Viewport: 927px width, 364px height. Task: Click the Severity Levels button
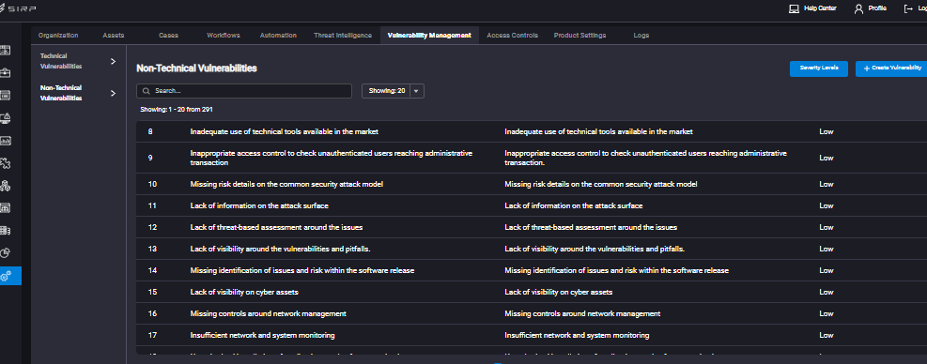(819, 68)
